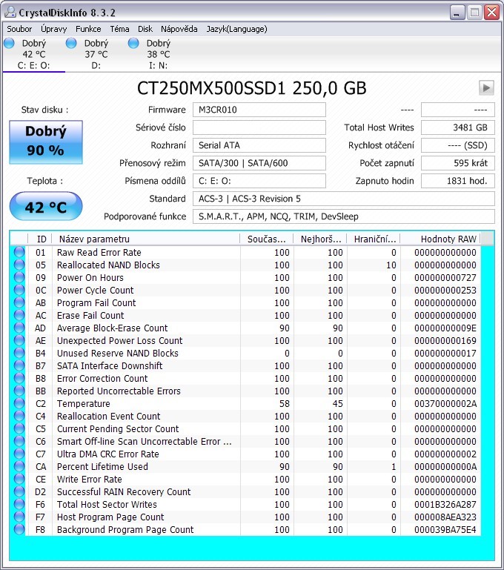Click the status icon for Reported Uncorrectable Errors
Screen dimensions: 504x570
[x=19, y=391]
